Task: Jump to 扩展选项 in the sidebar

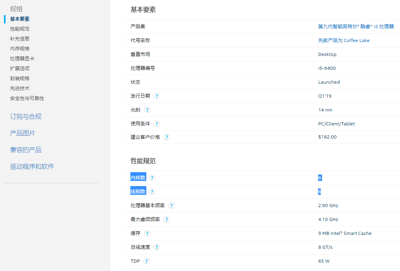Action: click(x=19, y=69)
